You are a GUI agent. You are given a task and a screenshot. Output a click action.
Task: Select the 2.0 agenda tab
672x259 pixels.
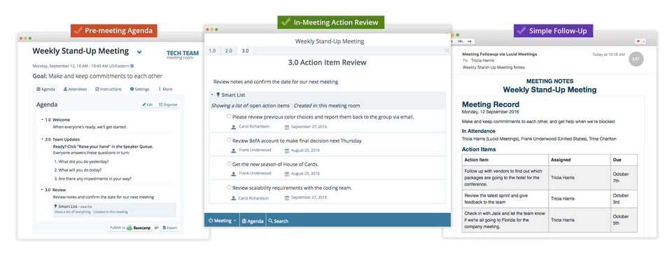point(228,50)
